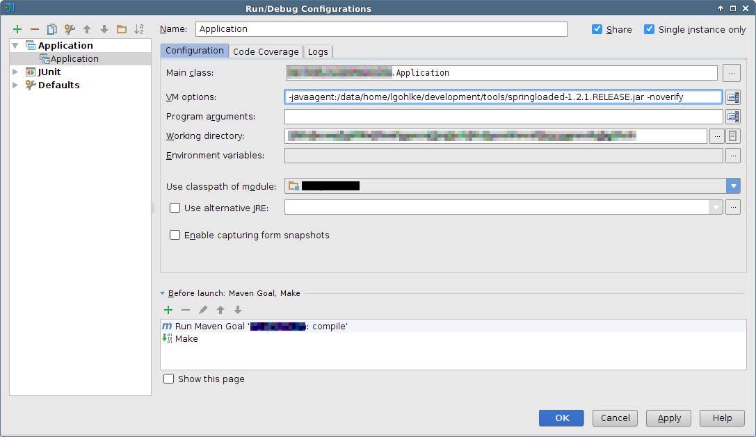
Task: Enable capturing form snapshots
Action: tap(175, 235)
